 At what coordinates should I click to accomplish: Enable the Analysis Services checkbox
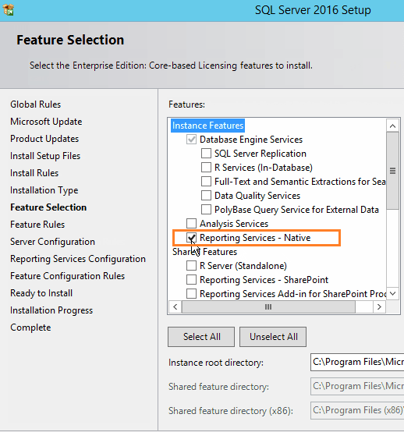tap(191, 224)
